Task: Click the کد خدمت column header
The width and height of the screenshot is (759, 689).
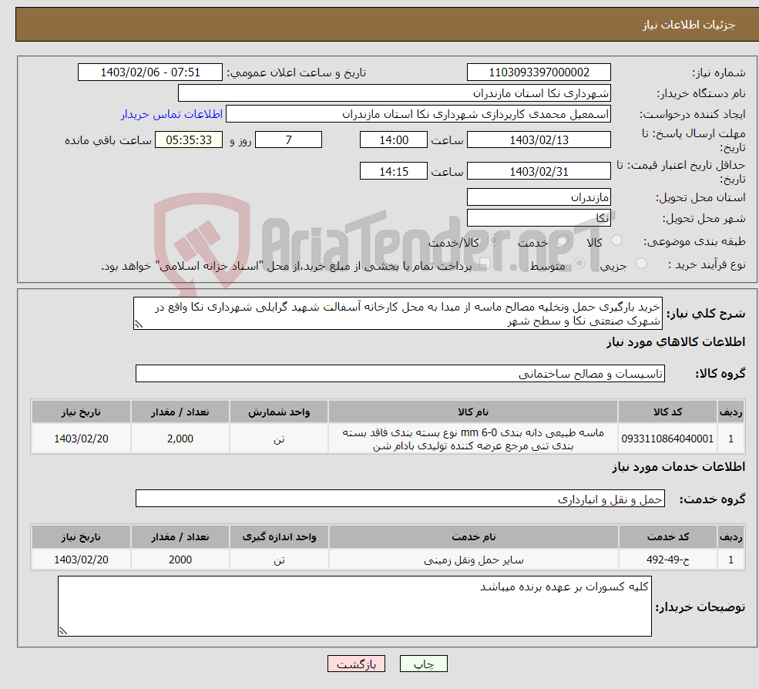Action: tap(667, 537)
